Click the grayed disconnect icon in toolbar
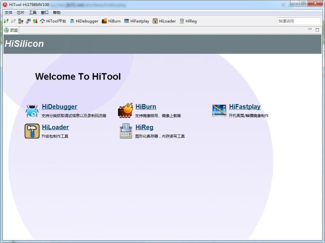This screenshot has width=325, height=243. point(13,21)
